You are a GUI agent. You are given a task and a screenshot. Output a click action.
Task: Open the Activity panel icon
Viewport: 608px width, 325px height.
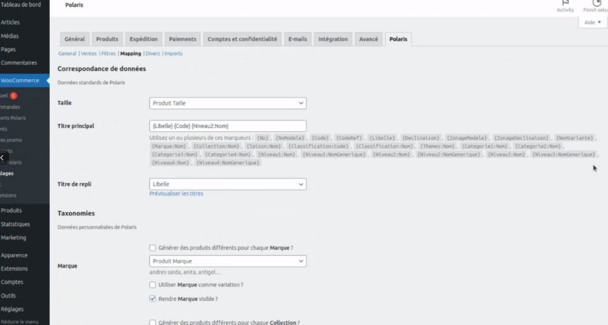pyautogui.click(x=565, y=4)
